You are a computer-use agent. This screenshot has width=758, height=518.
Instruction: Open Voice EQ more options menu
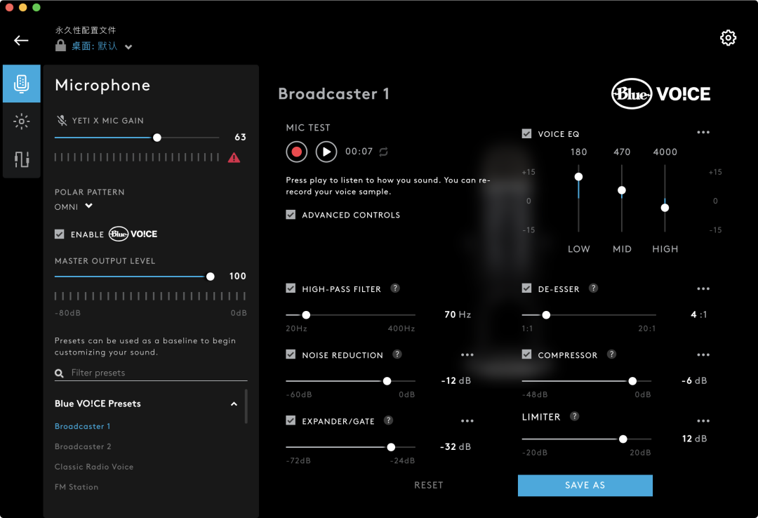[703, 133]
